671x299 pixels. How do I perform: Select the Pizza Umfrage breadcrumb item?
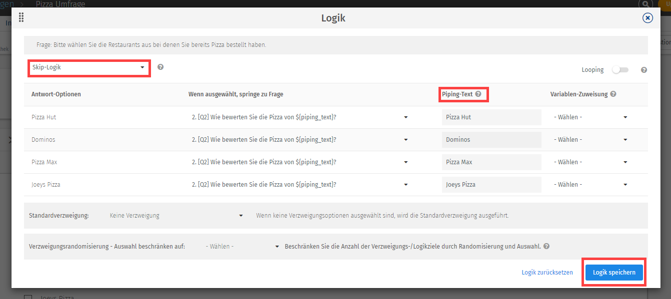pyautogui.click(x=60, y=4)
